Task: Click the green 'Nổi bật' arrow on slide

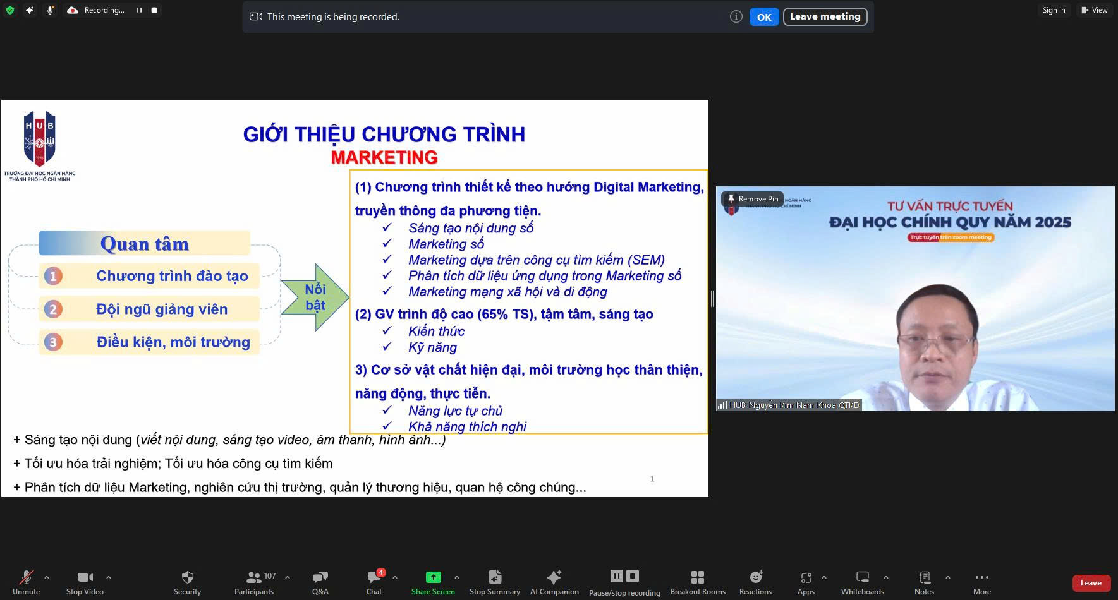Action: (315, 297)
